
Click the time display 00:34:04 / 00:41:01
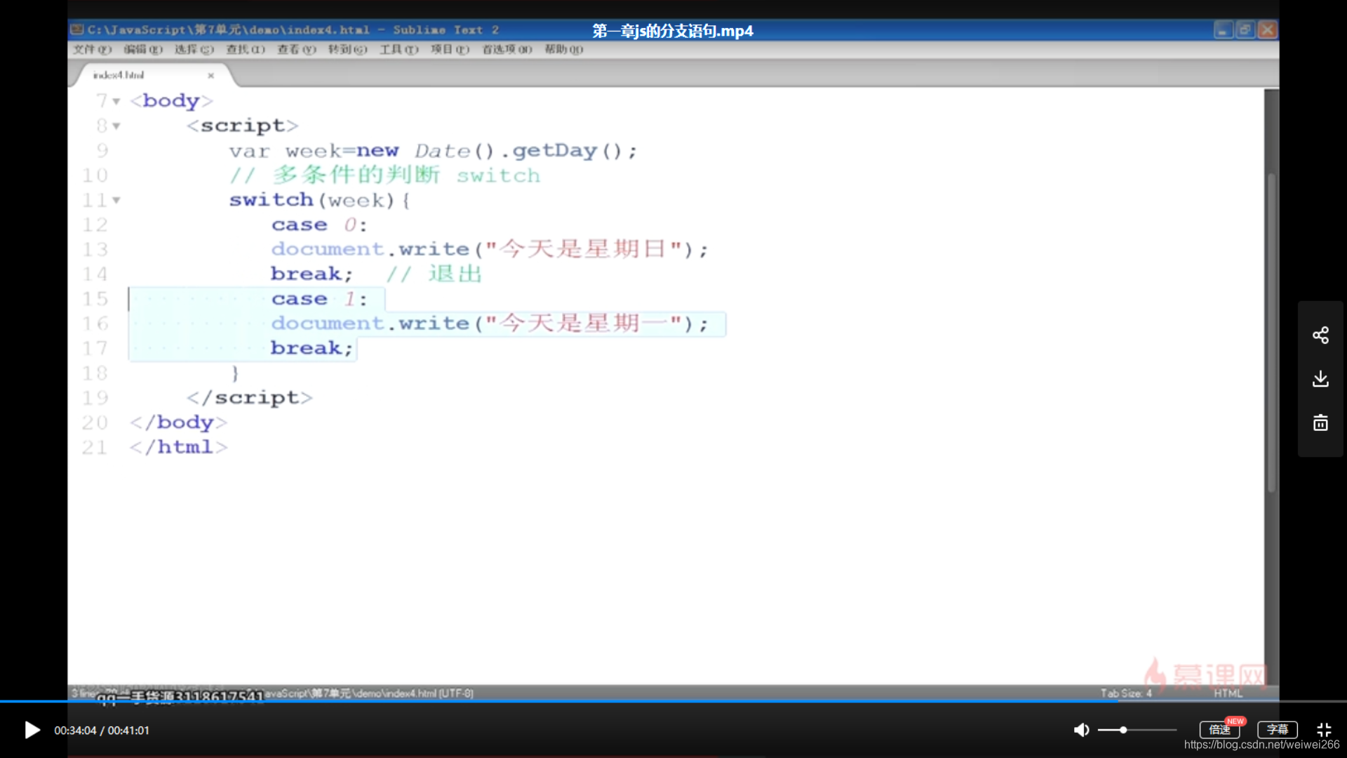tap(102, 731)
